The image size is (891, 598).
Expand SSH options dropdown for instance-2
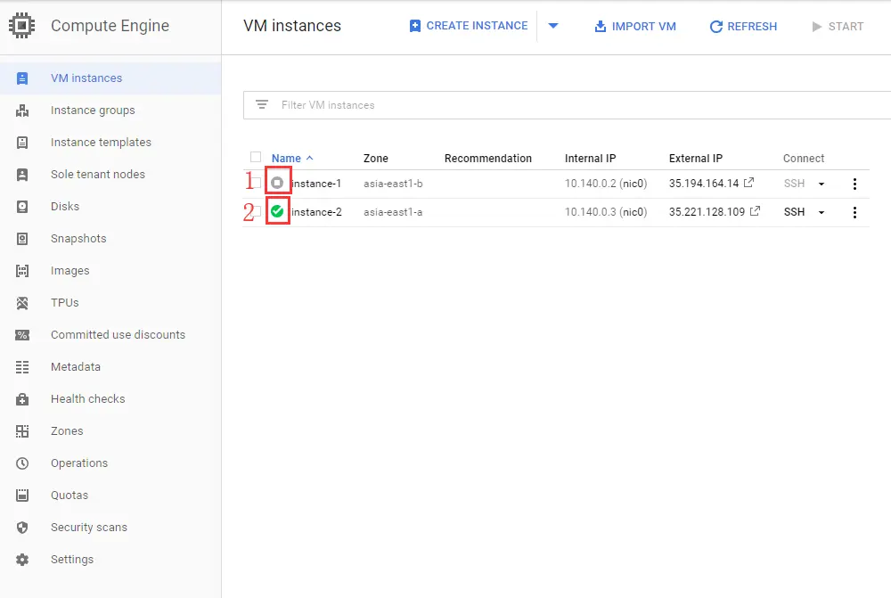pyautogui.click(x=822, y=212)
